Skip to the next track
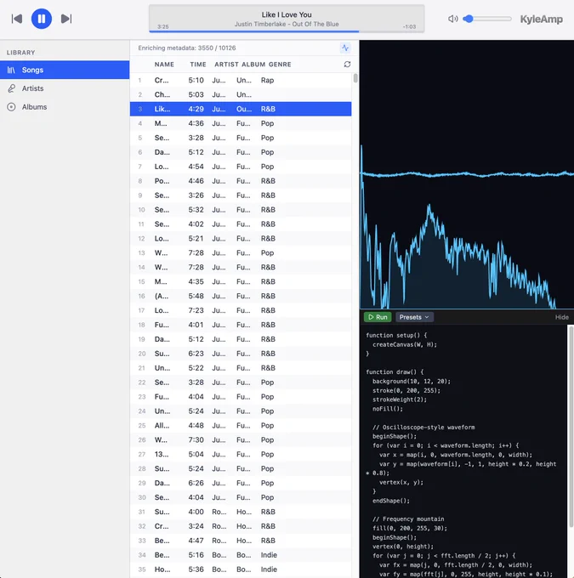 click(x=66, y=19)
